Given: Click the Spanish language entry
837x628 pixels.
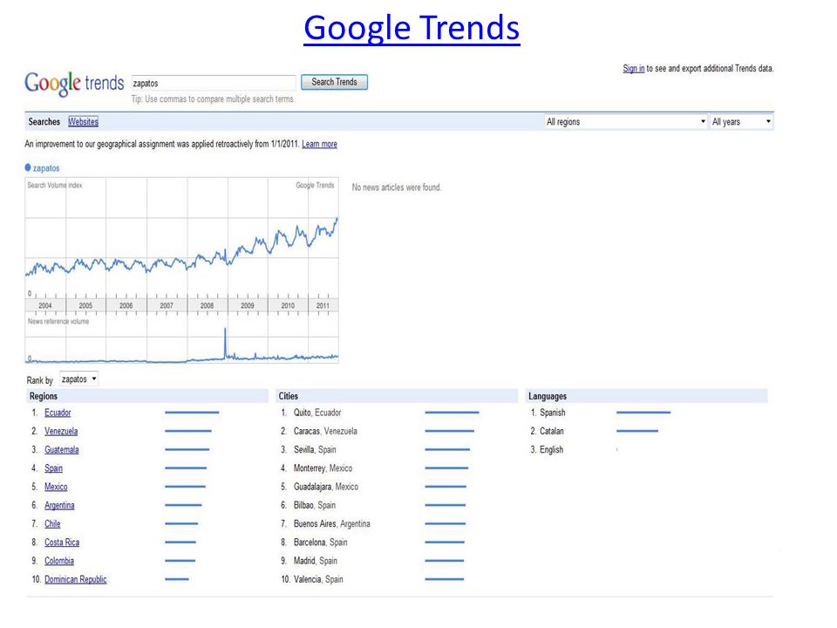Looking at the screenshot, I should click(x=553, y=413).
